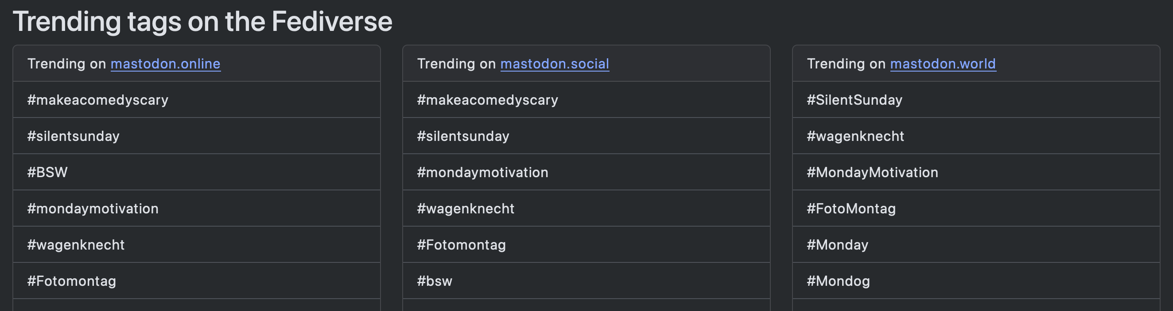
Task: Select #mondaymotivation under mastodon.social
Action: click(x=586, y=172)
